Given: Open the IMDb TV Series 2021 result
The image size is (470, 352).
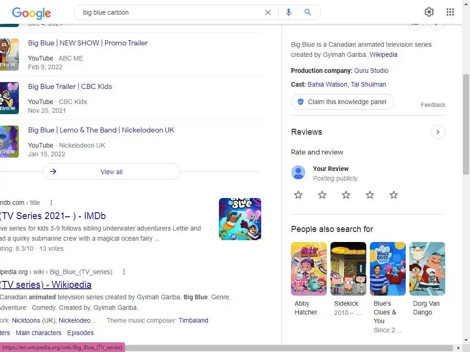Looking at the screenshot, I should pyautogui.click(x=53, y=216).
